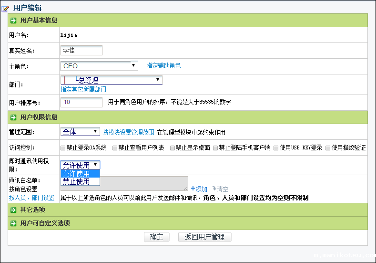
Task: Check the 禁止显示桌面 option
Action: pos(172,148)
